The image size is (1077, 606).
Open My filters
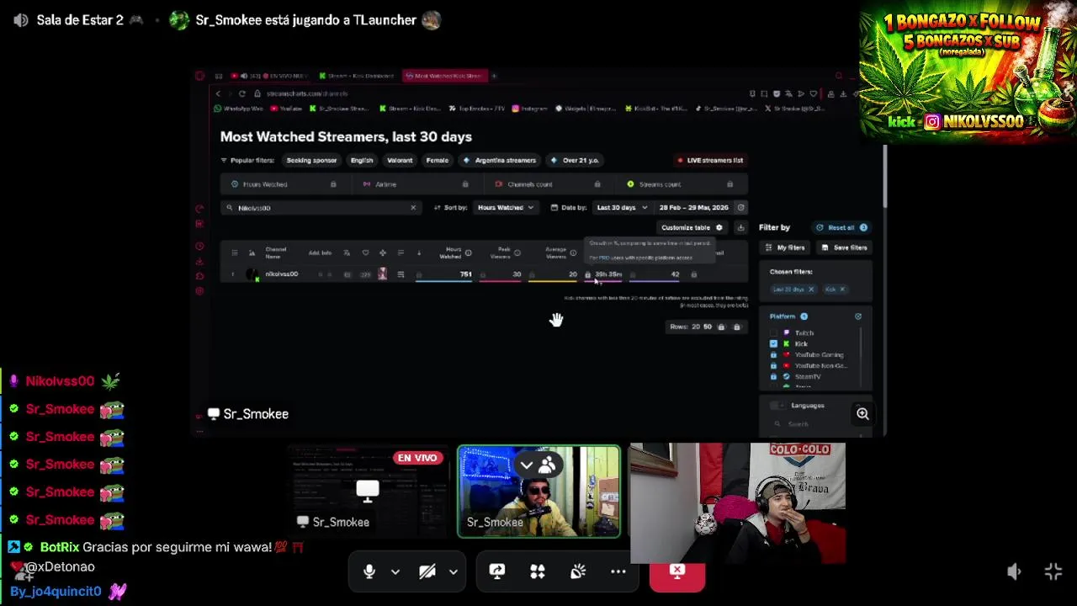tap(785, 247)
